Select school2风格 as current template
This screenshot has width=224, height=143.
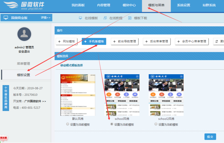click(x=156, y=124)
